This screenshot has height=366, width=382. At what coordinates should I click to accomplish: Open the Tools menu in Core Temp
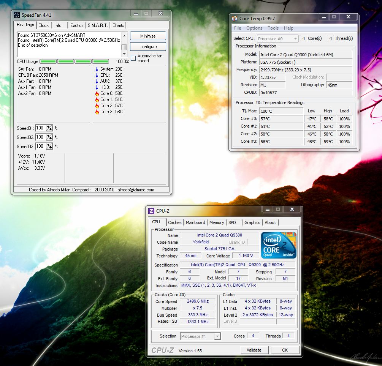click(x=273, y=28)
